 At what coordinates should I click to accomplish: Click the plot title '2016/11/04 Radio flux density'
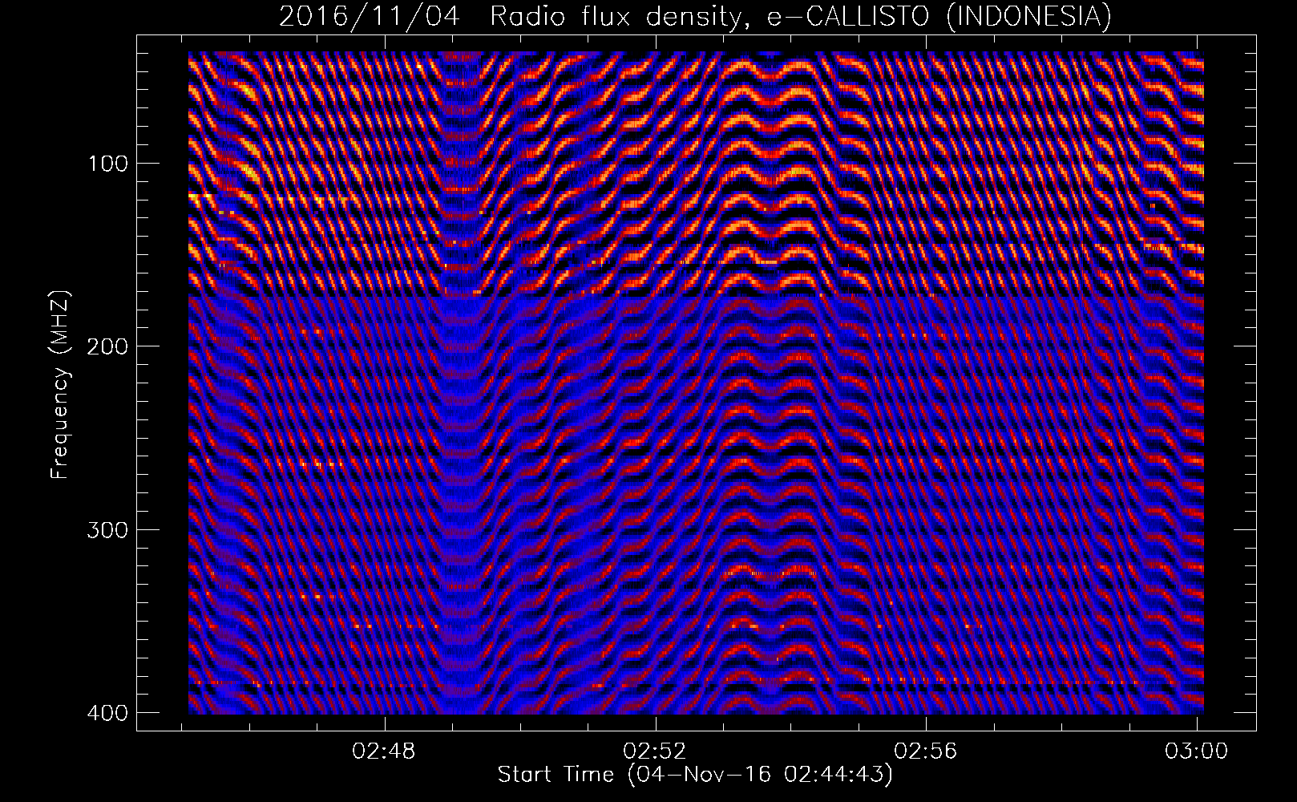click(x=695, y=16)
